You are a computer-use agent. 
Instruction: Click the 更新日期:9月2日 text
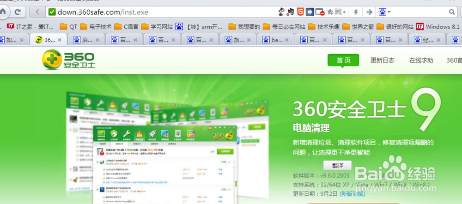315,194
